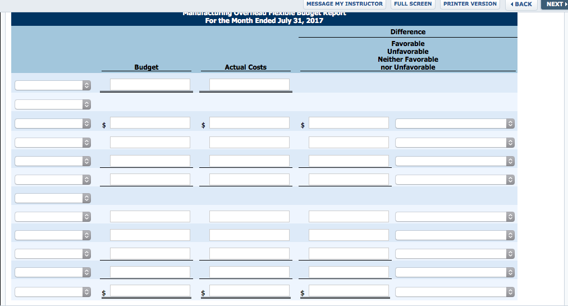
Task: Open the label dropdown in the eleventh form row
Action: coord(53,272)
